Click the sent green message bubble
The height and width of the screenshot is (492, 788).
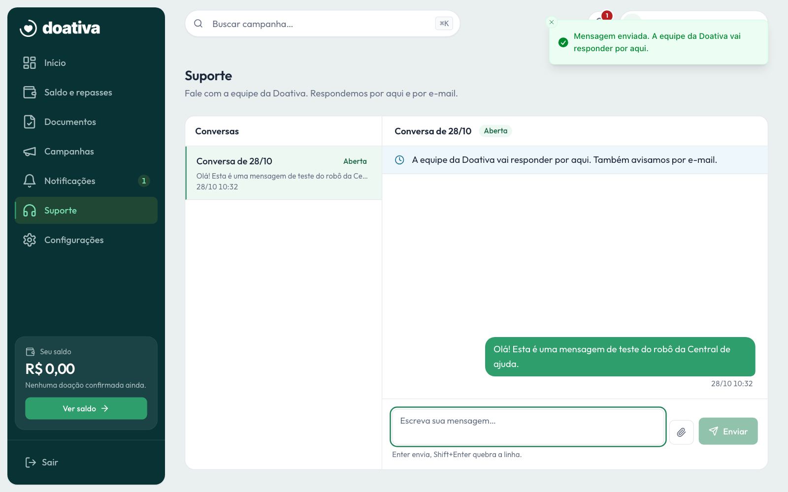(x=620, y=357)
